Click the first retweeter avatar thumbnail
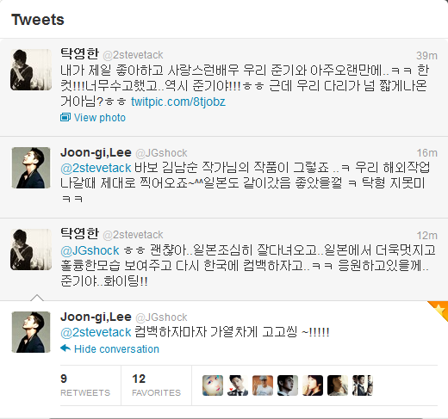 (213, 385)
